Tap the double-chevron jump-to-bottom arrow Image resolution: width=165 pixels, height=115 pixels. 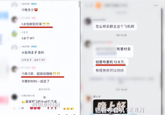(x=45, y=97)
